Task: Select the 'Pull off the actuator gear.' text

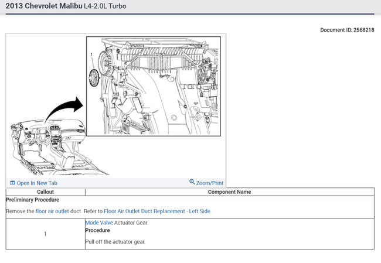Action: (115, 242)
